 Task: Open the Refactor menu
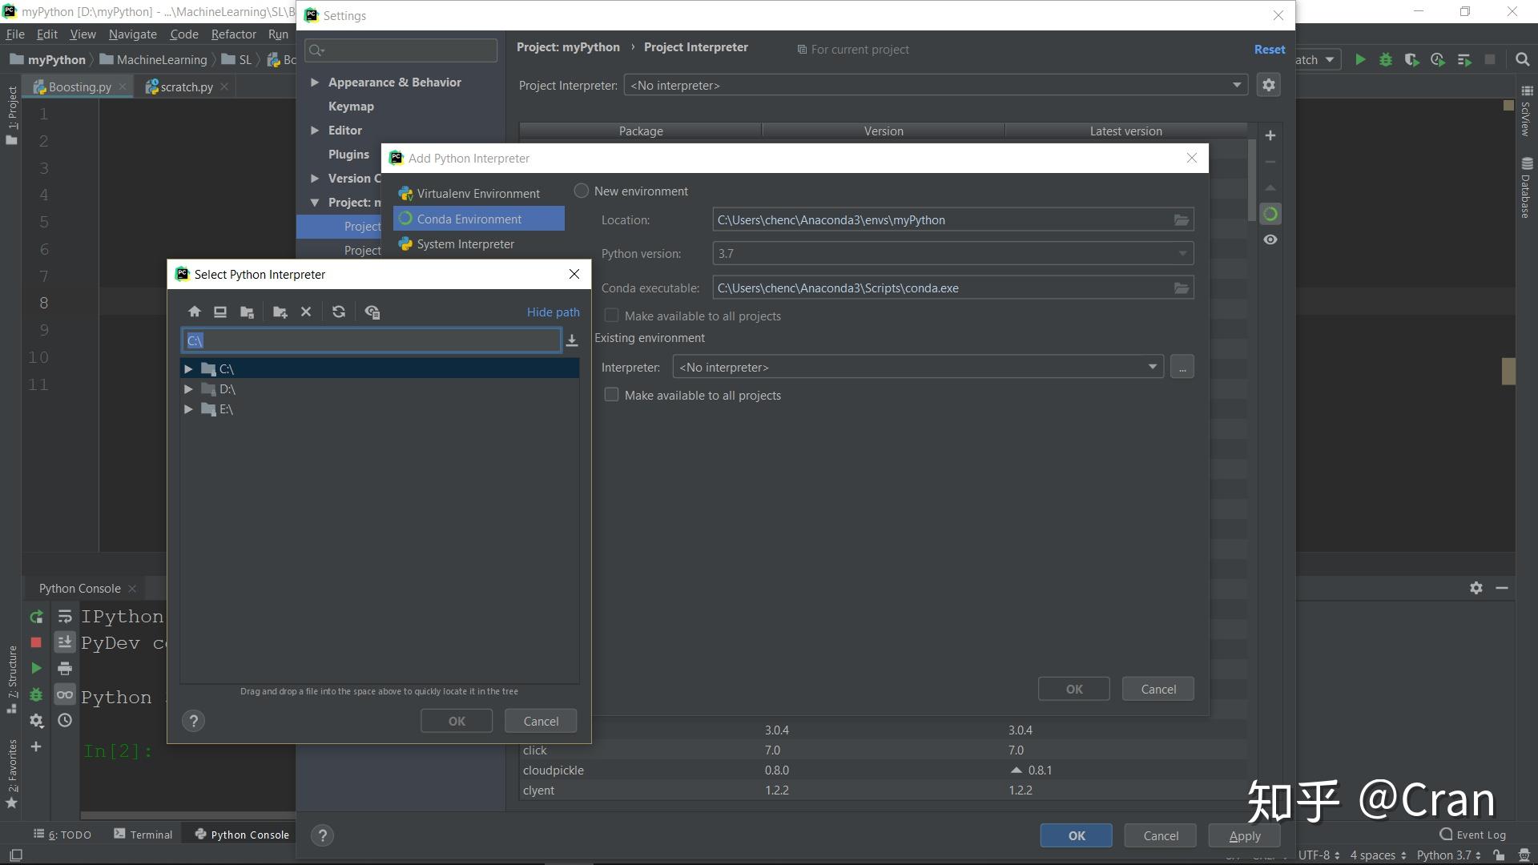pyautogui.click(x=233, y=34)
